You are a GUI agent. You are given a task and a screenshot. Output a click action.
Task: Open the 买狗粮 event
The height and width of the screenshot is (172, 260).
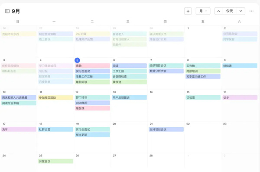pyautogui.click(x=203, y=66)
